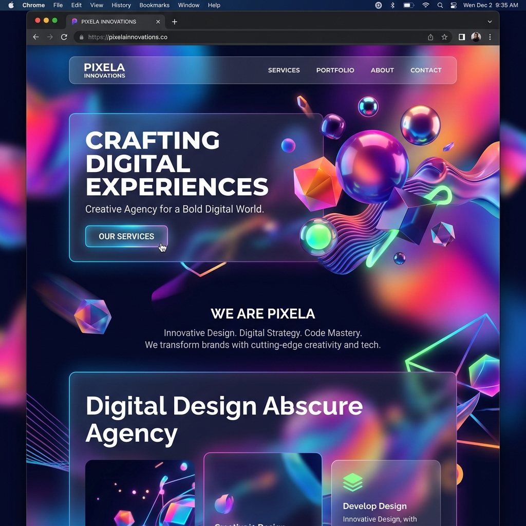Screen dimensions: 526x526
Task: Go to SERVICES nav link
Action: point(284,70)
